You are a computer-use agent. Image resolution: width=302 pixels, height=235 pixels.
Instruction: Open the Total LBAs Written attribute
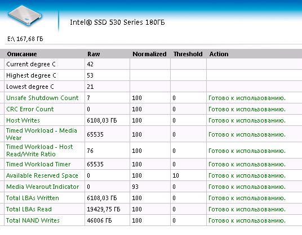tap(33, 198)
